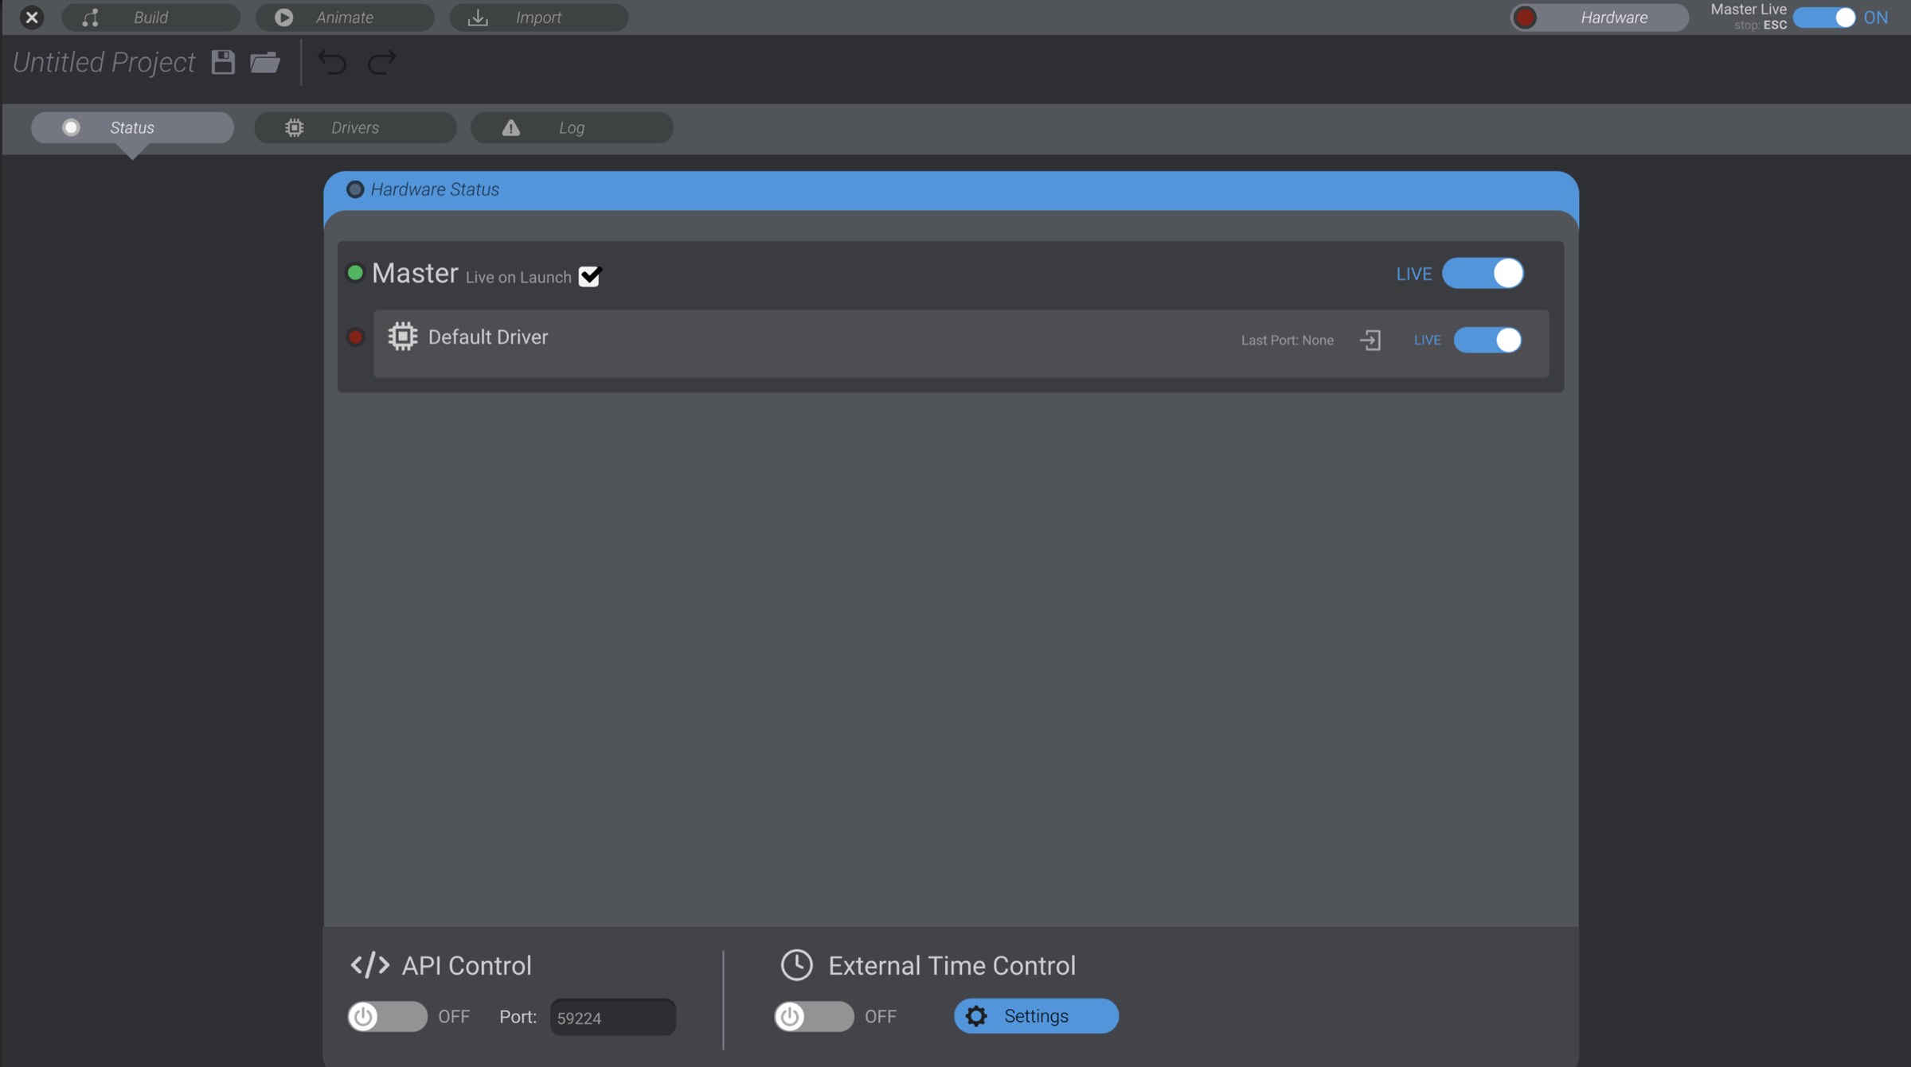Enable the API Control power toggle
This screenshot has height=1067, width=1911.
pos(388,1016)
